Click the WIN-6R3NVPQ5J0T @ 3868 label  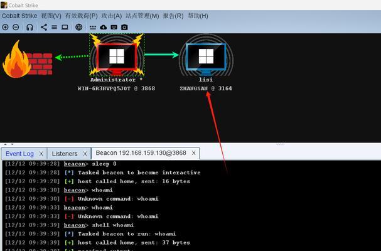tap(116, 88)
